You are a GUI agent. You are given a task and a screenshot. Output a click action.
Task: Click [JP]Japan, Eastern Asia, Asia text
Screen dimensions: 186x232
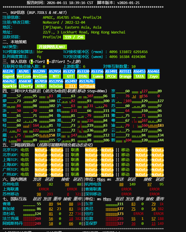pyautogui.click(x=72, y=27)
